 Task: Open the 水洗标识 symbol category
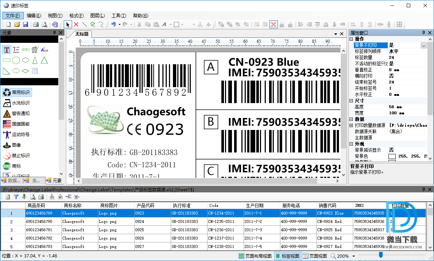pos(16,103)
